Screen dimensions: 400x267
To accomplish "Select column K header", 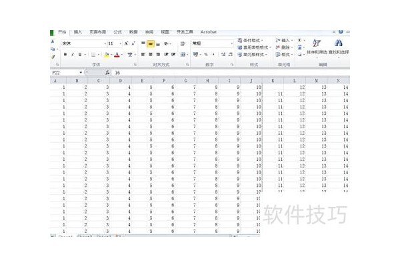I will (x=273, y=81).
